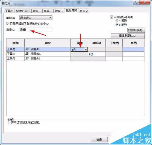Click the measure icon in 测量(U) row
The height and width of the screenshot is (145, 152).
(27, 54)
